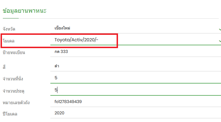Click the สี label
Viewport: 221px width, 122px height.
click(5, 67)
